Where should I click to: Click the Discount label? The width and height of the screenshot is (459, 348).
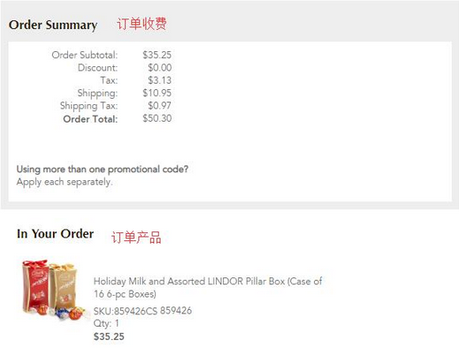pyautogui.click(x=97, y=68)
